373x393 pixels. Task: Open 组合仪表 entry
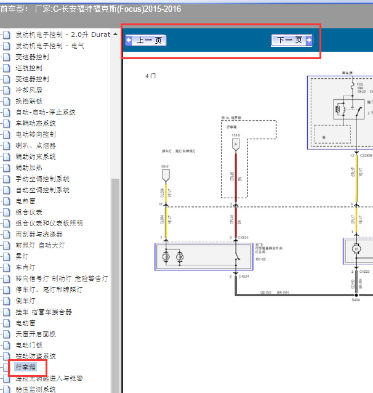click(29, 212)
